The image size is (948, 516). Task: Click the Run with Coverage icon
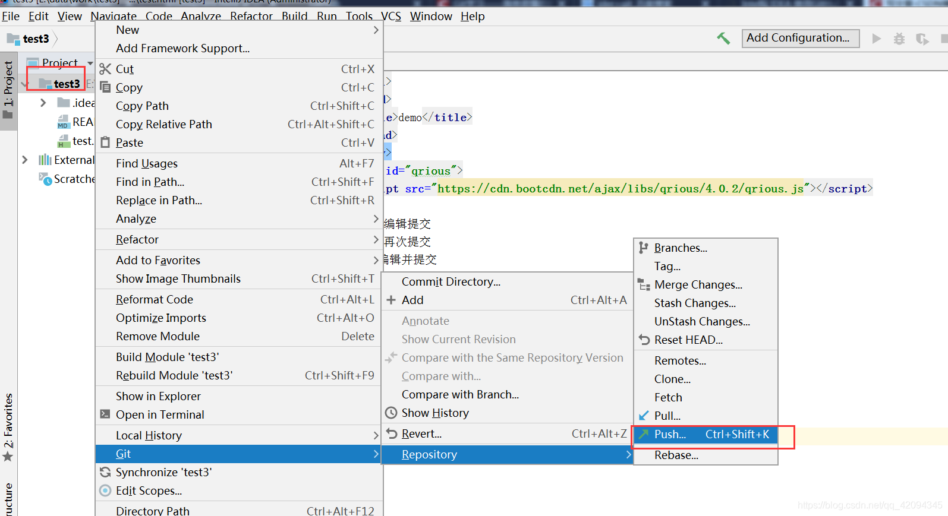[x=922, y=39]
